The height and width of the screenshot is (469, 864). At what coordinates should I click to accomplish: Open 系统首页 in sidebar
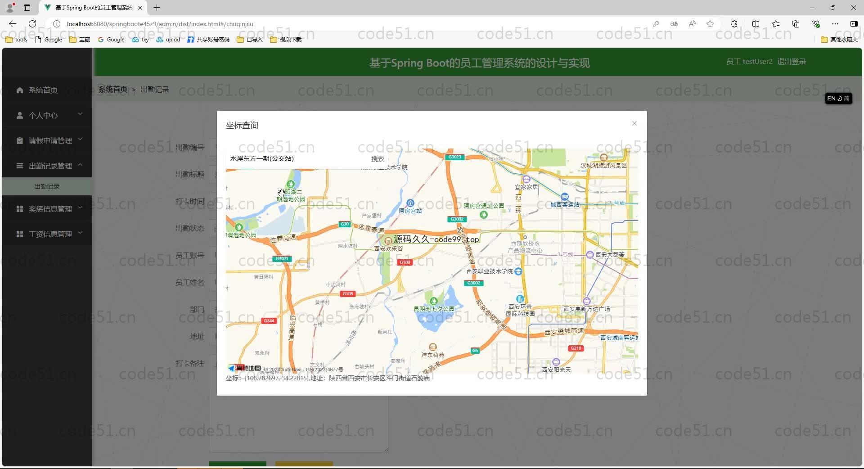tap(47, 90)
